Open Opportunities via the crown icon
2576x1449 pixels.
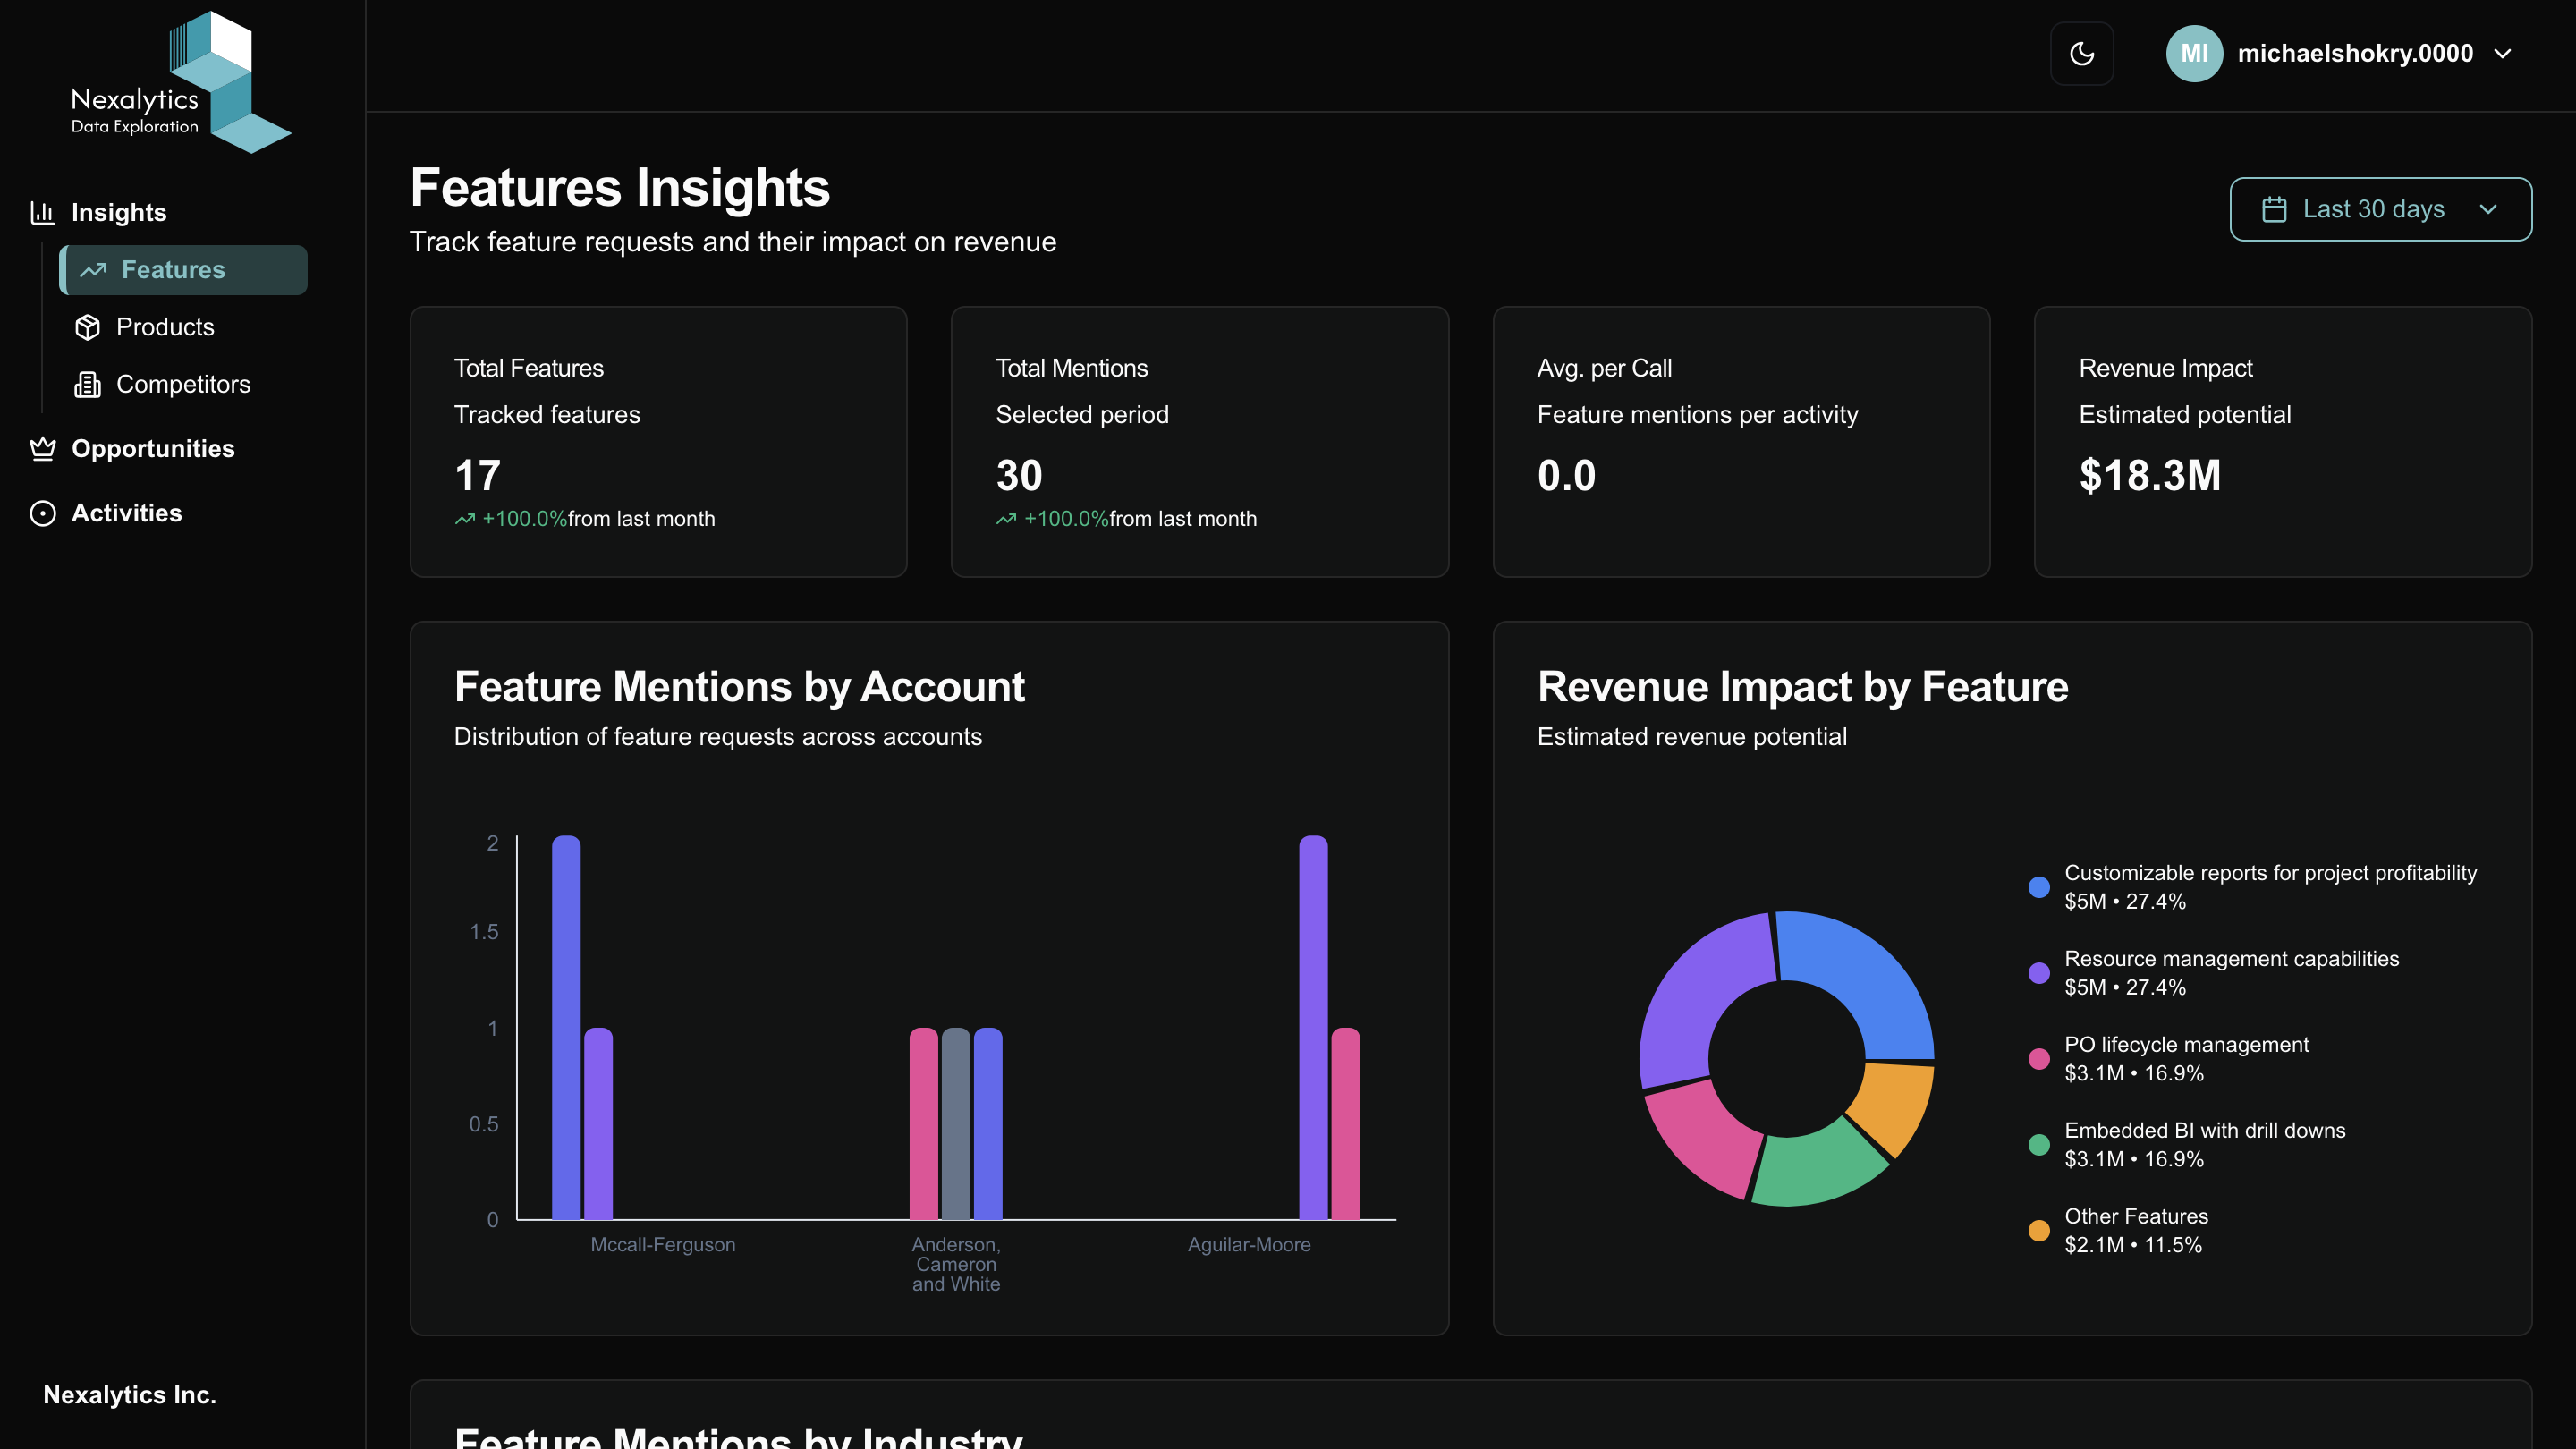42,449
